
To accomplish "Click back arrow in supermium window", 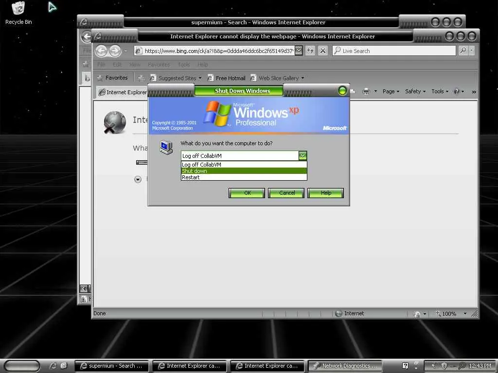I will pyautogui.click(x=86, y=36).
